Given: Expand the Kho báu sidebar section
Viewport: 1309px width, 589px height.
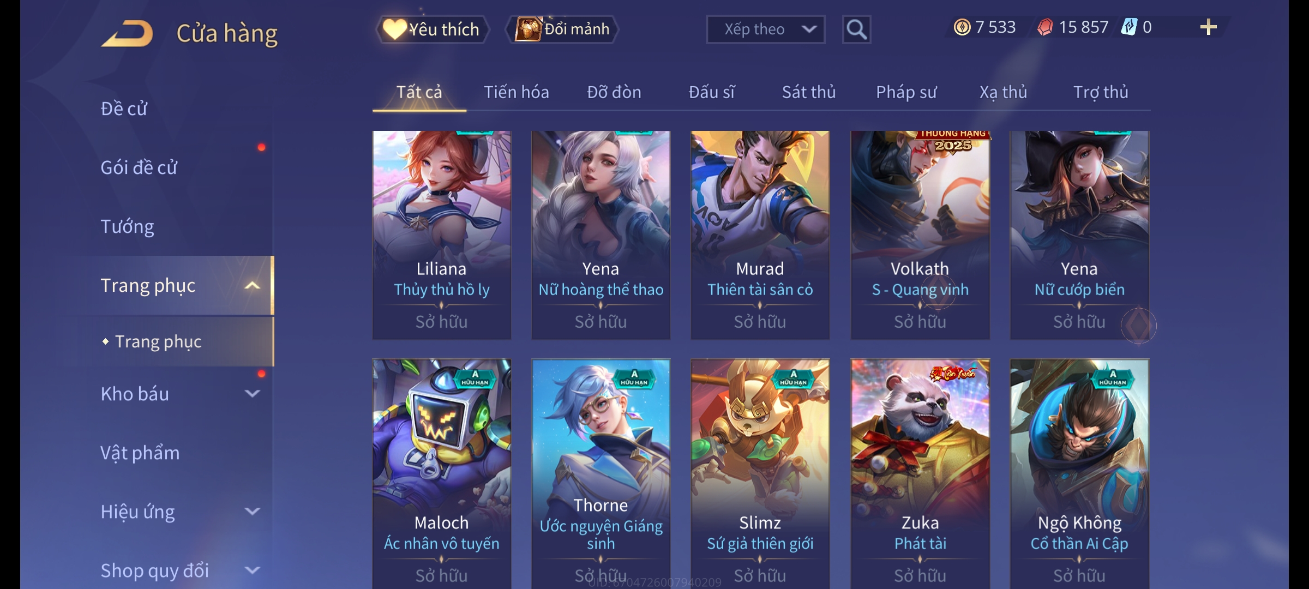Looking at the screenshot, I should click(252, 393).
